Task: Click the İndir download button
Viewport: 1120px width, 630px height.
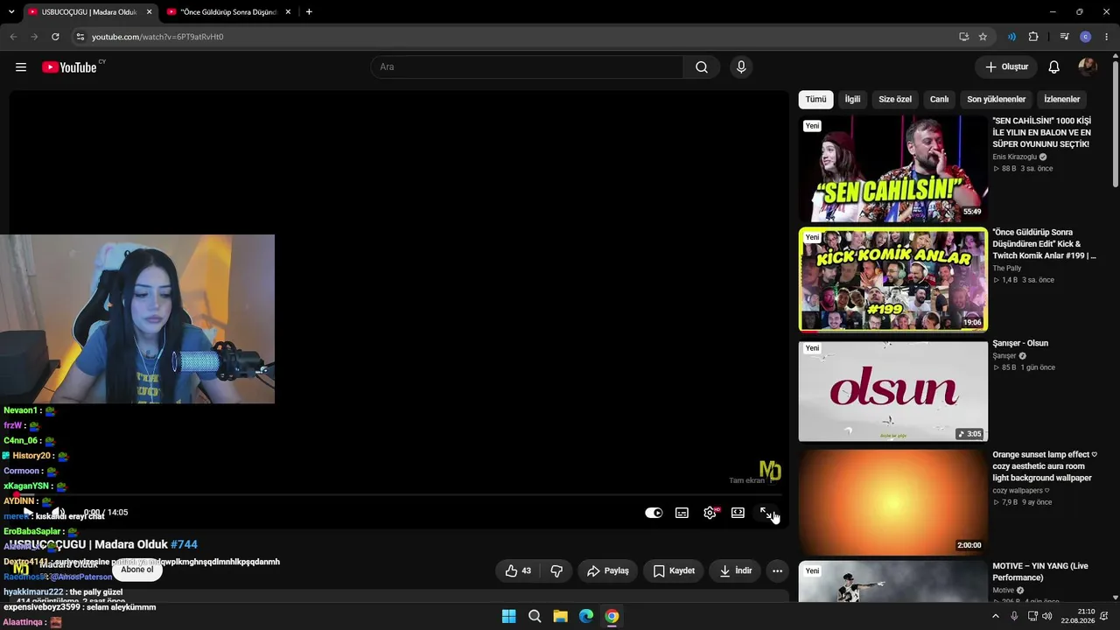Action: coord(735,570)
